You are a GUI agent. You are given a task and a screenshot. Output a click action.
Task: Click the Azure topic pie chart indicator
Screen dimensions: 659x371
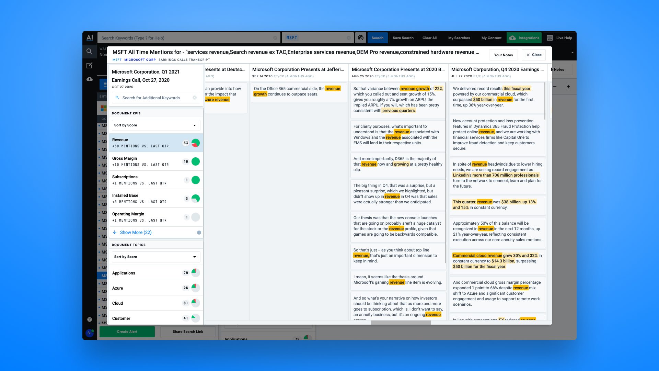(196, 288)
